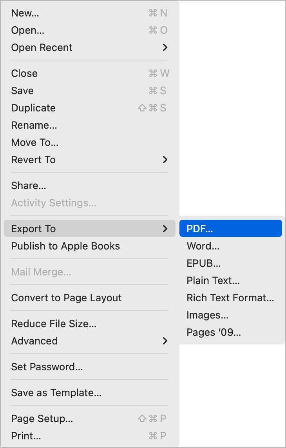286x448 pixels.
Task: Rename the document
Action: (x=34, y=125)
